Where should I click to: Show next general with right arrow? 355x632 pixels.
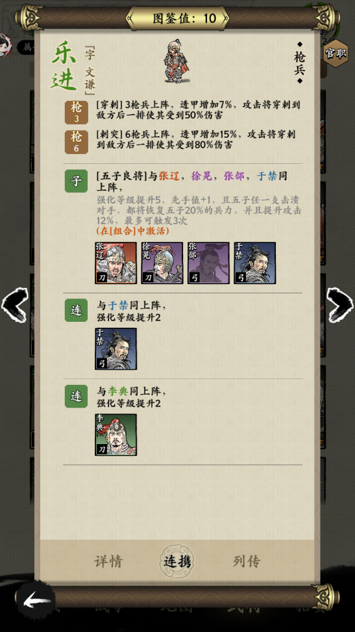coord(340,305)
